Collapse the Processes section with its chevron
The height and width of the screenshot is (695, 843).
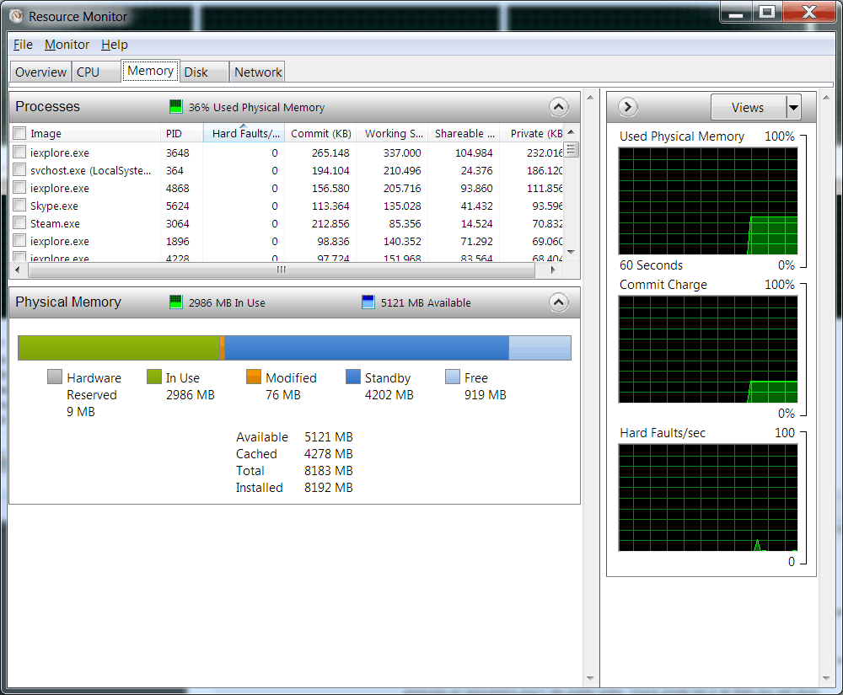pyautogui.click(x=559, y=107)
